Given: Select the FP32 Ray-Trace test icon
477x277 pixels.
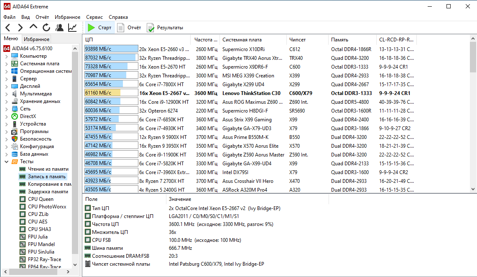Looking at the screenshot, I should [x=23, y=259].
